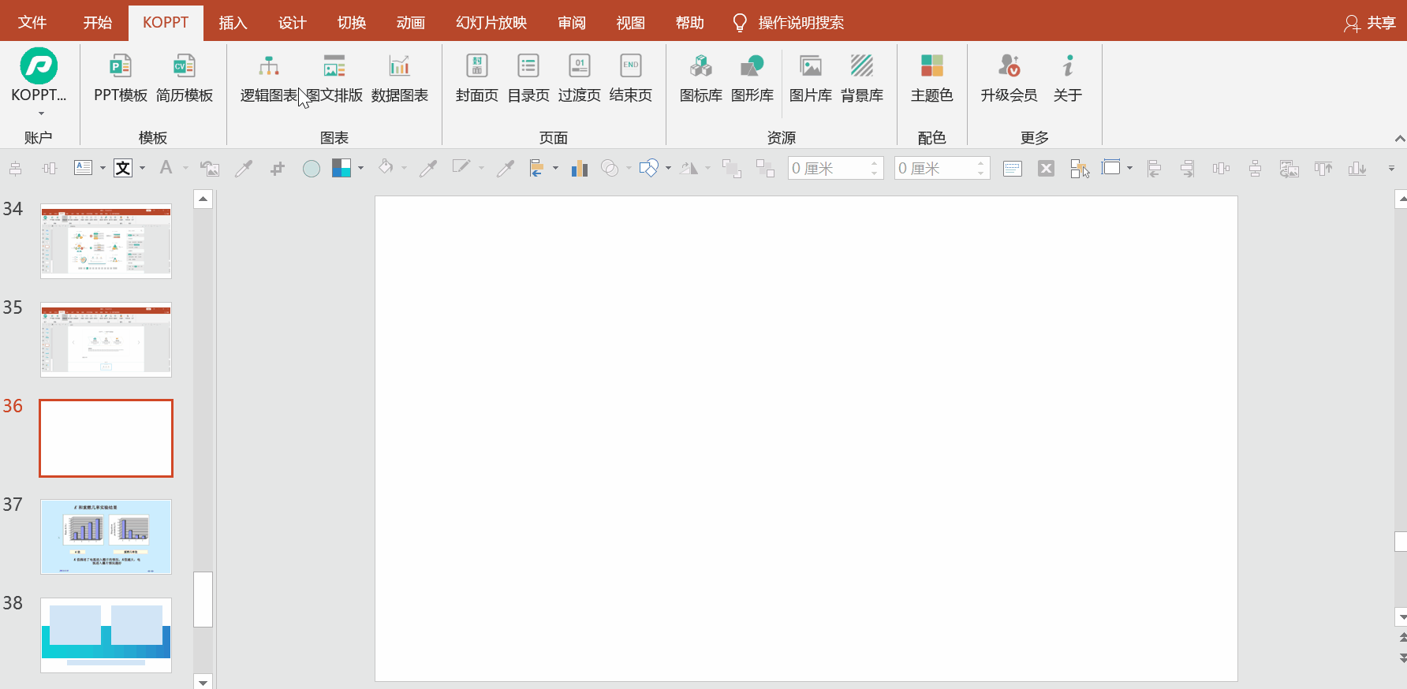1407x689 pixels.
Task: Click the 共享 share button
Action: pos(1370,23)
